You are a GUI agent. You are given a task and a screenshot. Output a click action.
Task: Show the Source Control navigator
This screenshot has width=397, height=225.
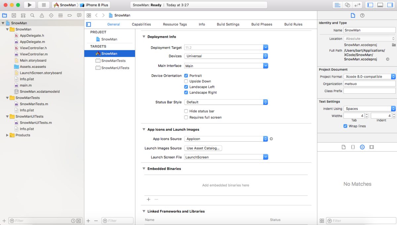(14, 15)
